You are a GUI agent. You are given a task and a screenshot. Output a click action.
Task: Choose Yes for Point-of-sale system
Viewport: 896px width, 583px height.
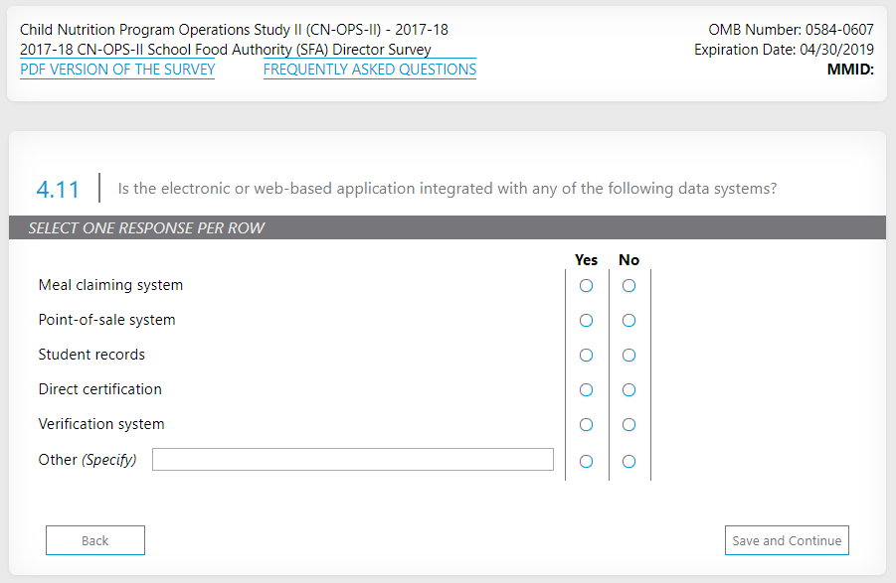coord(586,321)
